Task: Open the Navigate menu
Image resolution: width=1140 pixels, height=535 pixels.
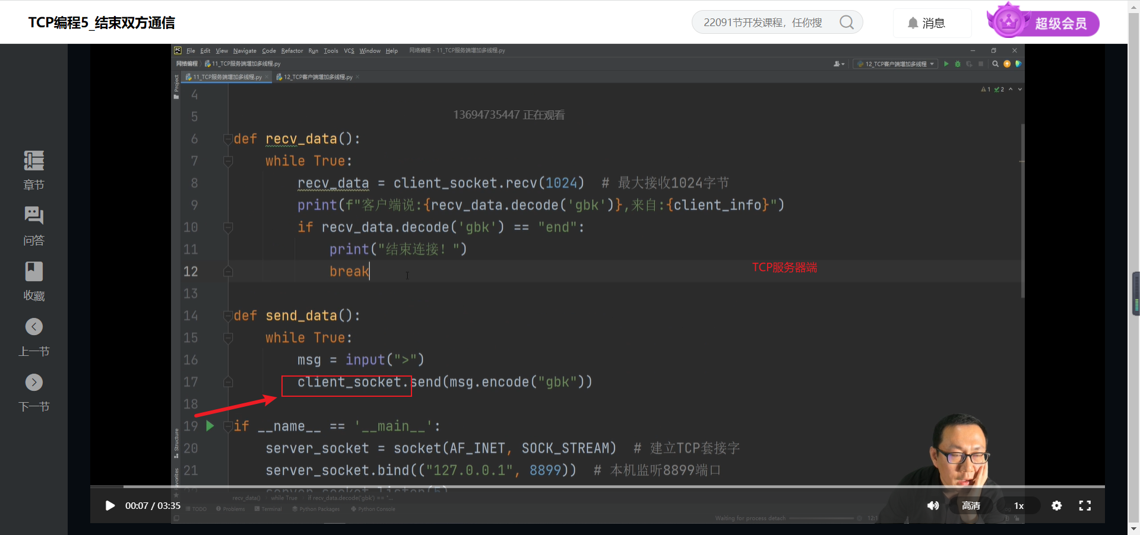Action: click(x=245, y=51)
